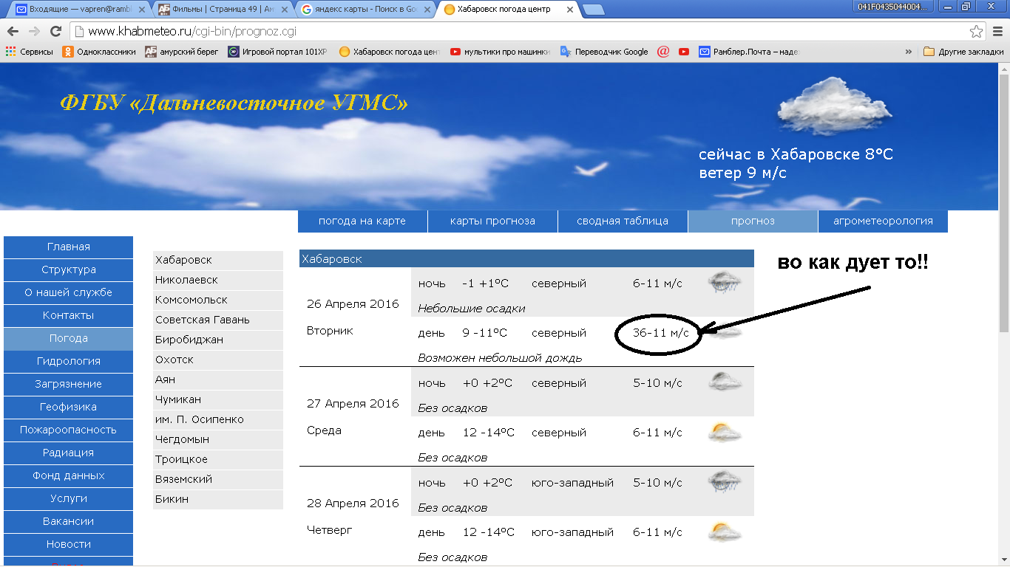The height and width of the screenshot is (567, 1010).
Task: Open the Сервисы apps shortcut
Action: tap(30, 52)
